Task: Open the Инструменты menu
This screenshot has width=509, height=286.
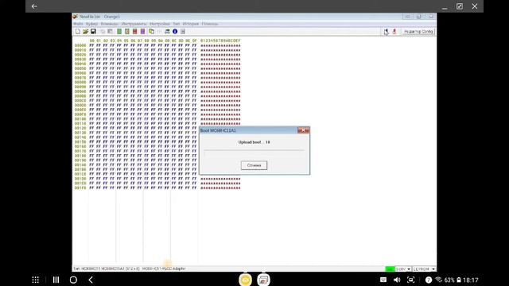Action: (134, 24)
